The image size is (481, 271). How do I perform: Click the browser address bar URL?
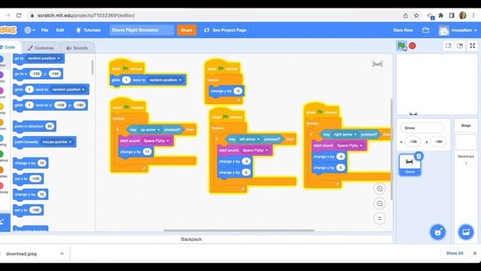tap(86, 15)
